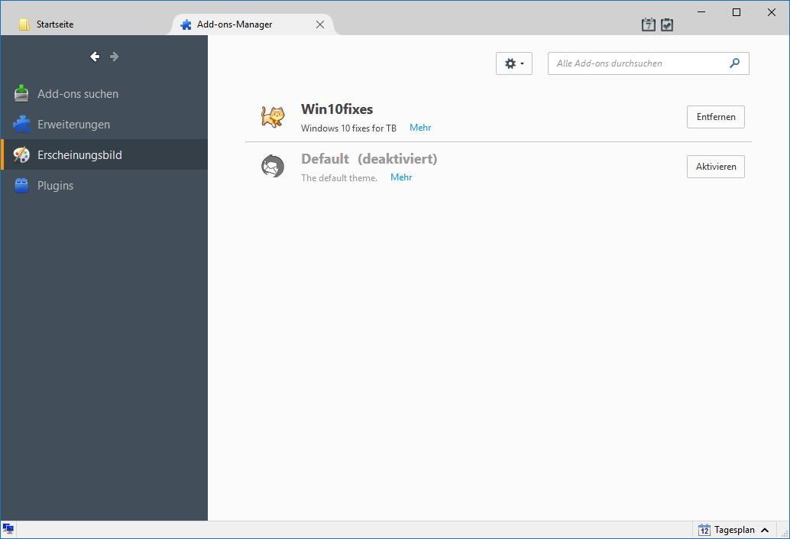The image size is (790, 539).
Task: Open Add-ons suchen in sidebar
Action: point(104,94)
